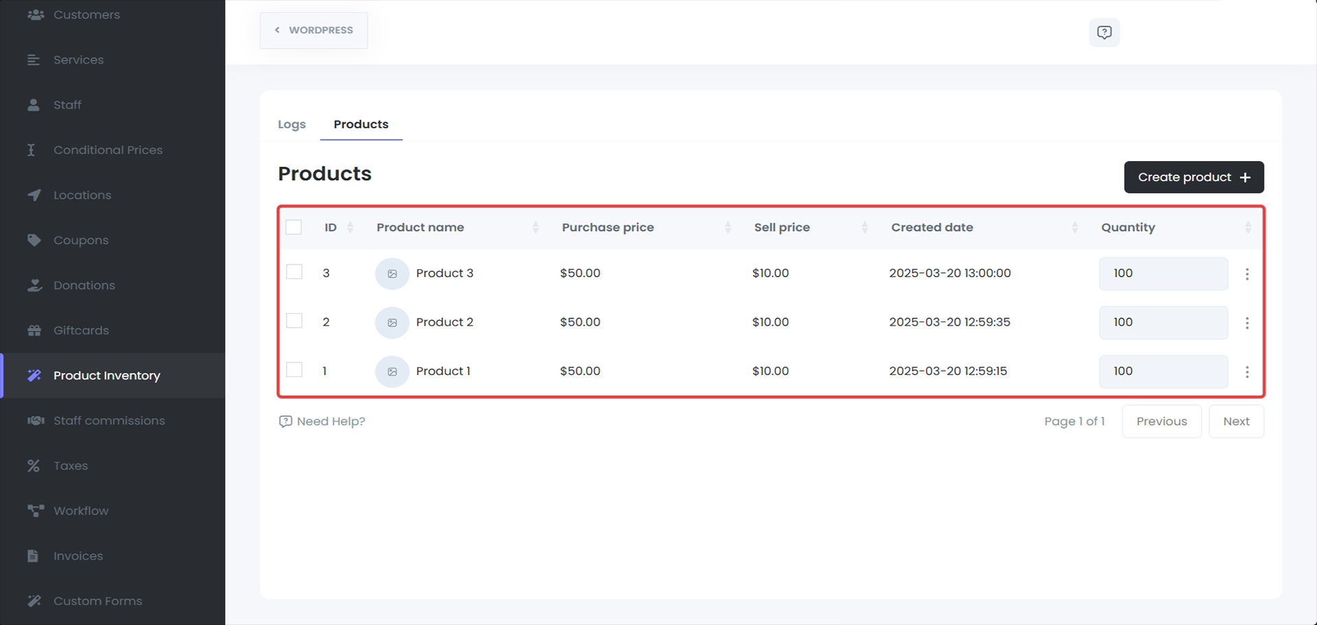1317x625 pixels.
Task: Open Coupons via its tag icon
Action: 34,241
